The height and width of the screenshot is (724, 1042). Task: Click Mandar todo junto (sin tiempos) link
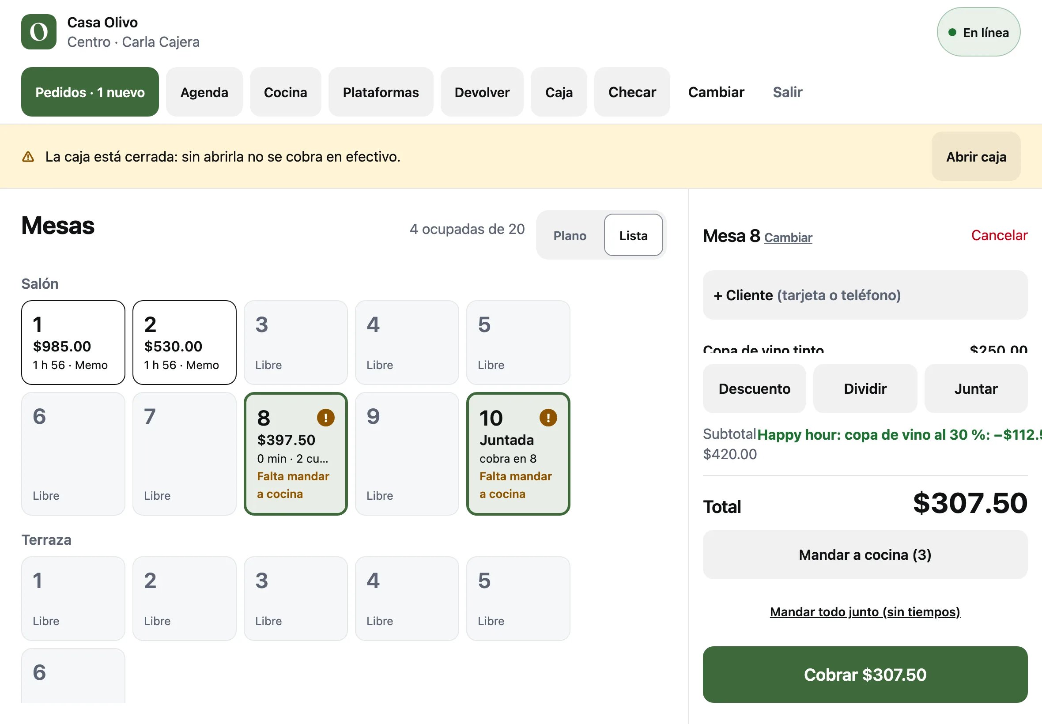865,612
